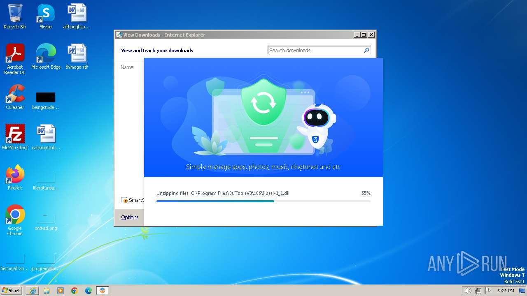527x296 pixels.
Task: Open the althoughsu... Word document icon
Action: pos(77,16)
